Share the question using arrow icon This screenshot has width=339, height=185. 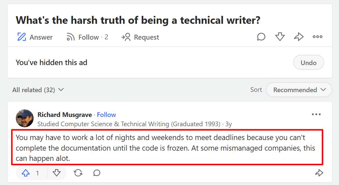[298, 37]
